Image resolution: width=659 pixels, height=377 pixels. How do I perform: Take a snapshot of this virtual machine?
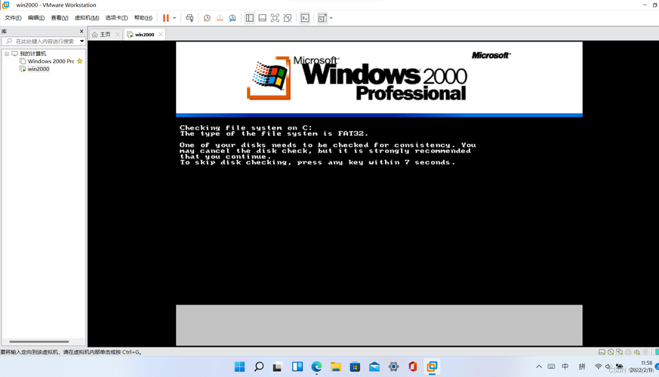click(207, 18)
